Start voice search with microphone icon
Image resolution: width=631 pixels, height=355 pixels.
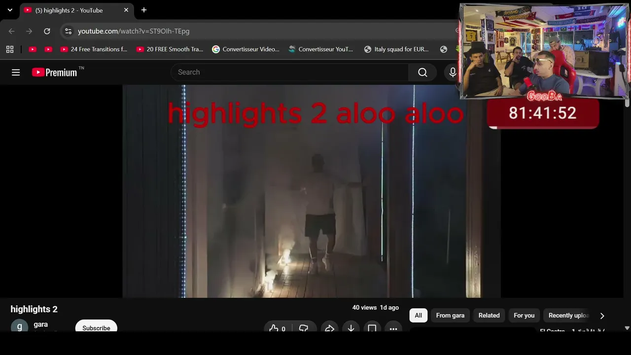(453, 72)
